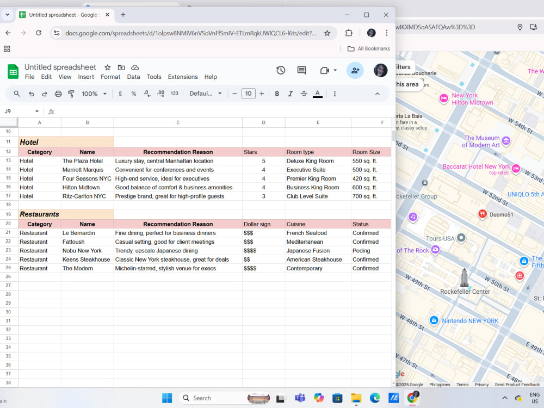The image size is (544, 408).
Task: Open the Extensions menu
Action: pyautogui.click(x=182, y=77)
